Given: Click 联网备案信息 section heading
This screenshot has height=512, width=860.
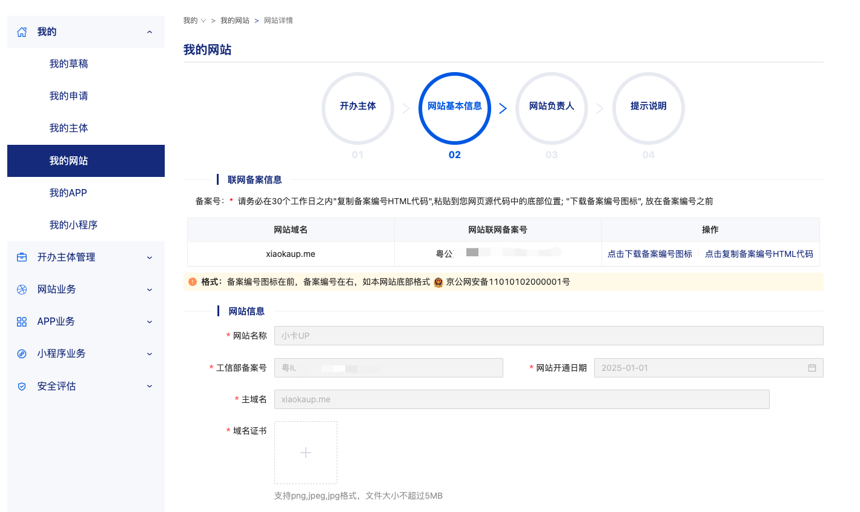Looking at the screenshot, I should [255, 180].
